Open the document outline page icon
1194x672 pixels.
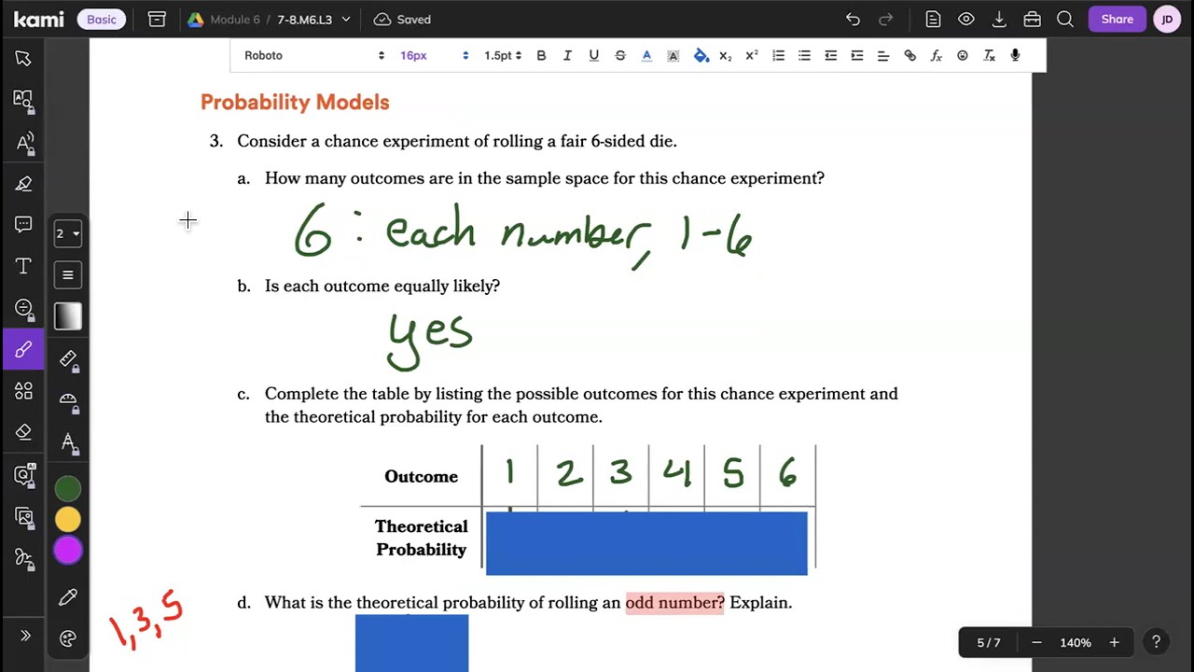(x=933, y=19)
